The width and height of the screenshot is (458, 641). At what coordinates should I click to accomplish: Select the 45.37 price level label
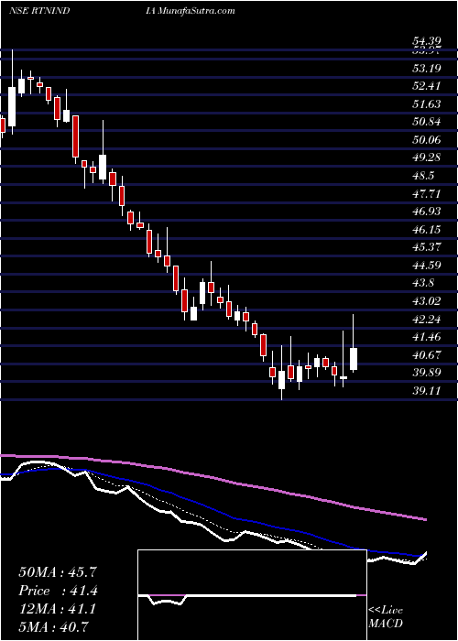426,247
